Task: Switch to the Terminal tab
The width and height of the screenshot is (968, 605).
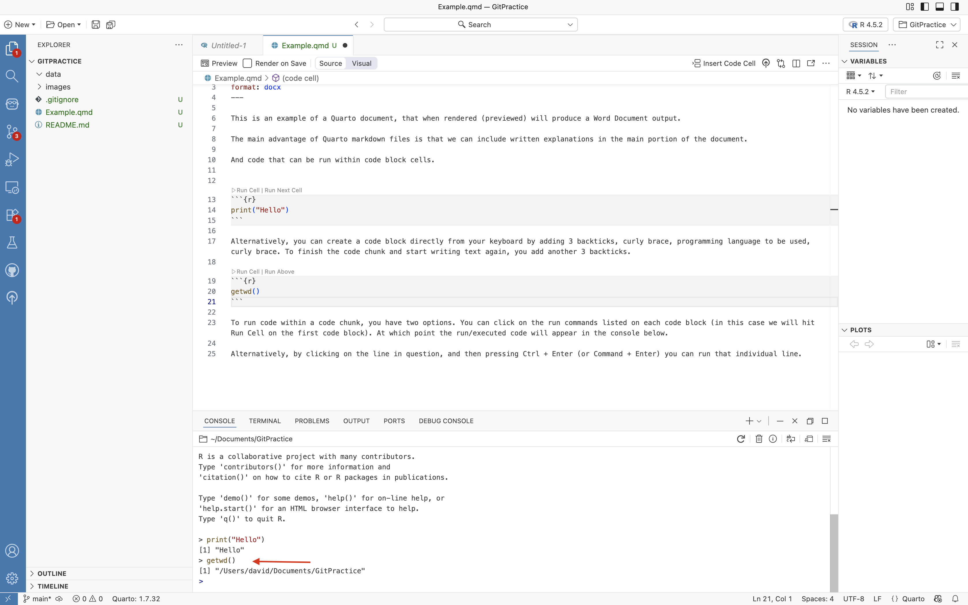Action: pyautogui.click(x=264, y=421)
